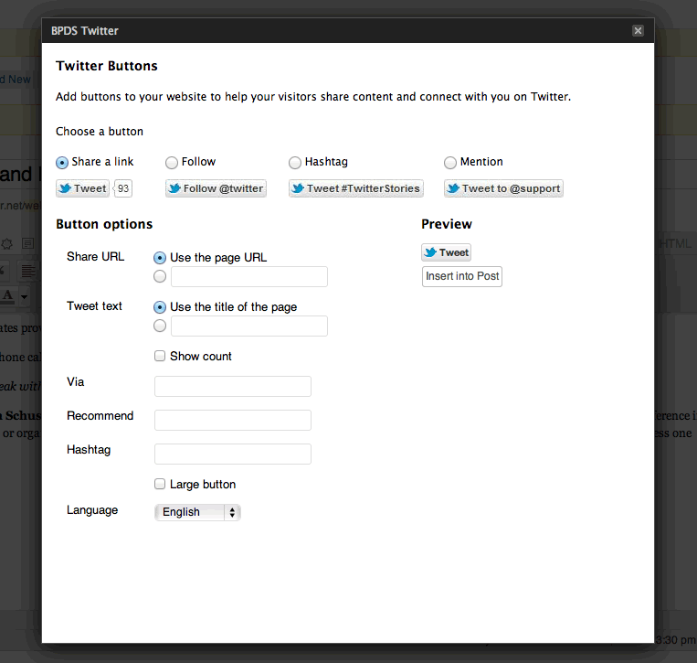
Task: Click the Tweet share button sample
Action: pos(82,188)
